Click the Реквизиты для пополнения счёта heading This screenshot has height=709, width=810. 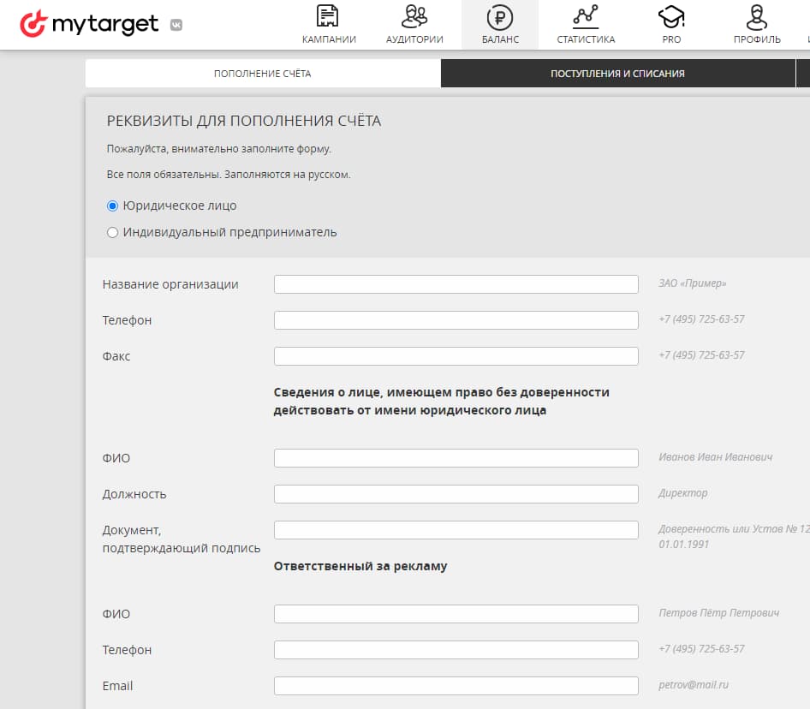coord(244,121)
